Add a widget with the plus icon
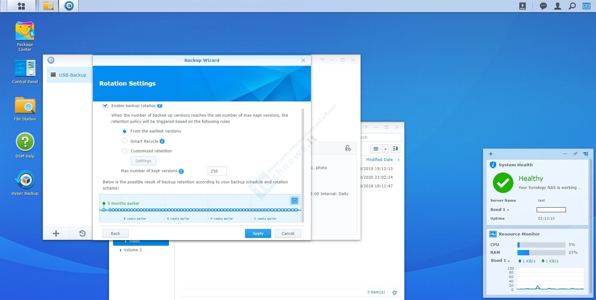The height and width of the screenshot is (300, 596). (491, 154)
